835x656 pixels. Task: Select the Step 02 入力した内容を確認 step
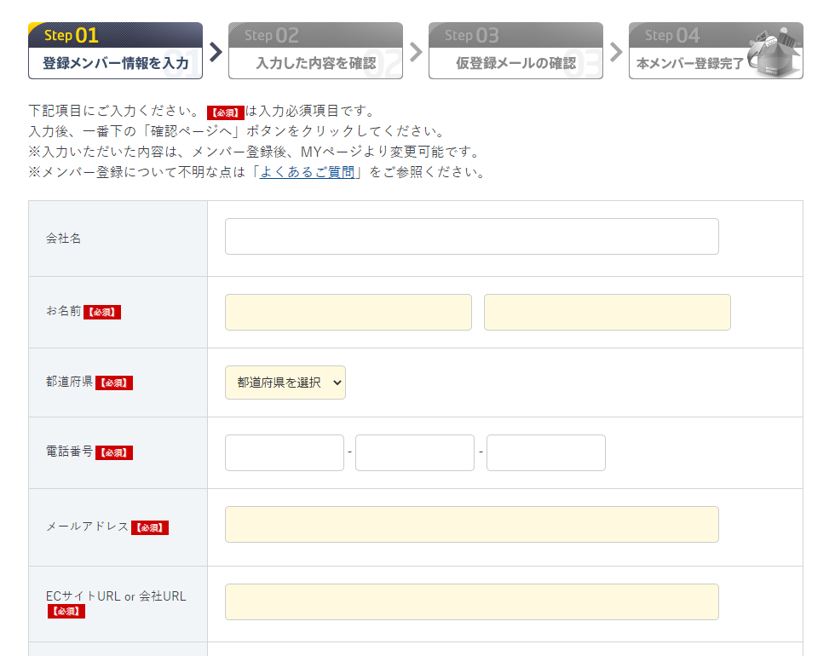[x=316, y=50]
